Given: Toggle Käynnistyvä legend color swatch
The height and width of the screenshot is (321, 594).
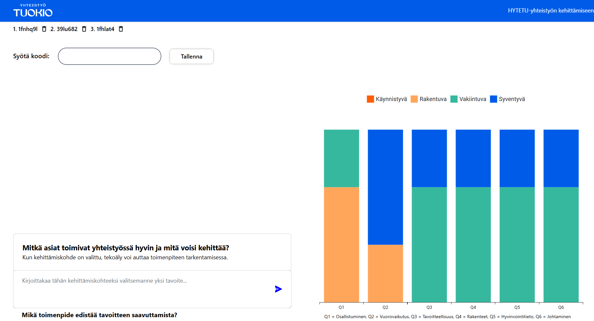Looking at the screenshot, I should 370,99.
